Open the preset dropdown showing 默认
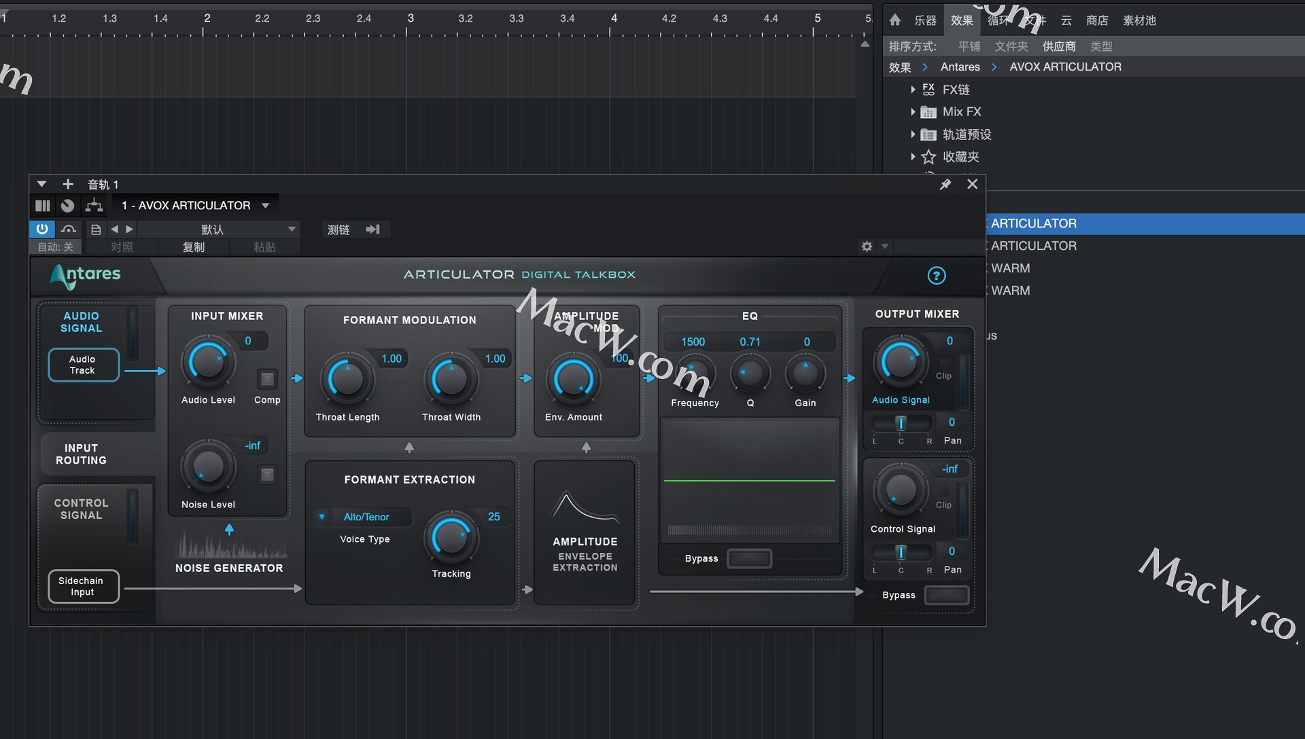Screen dimensions: 1305x739 click(218, 230)
